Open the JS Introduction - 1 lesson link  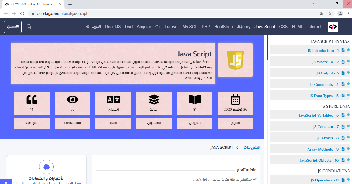pyautogui.click(x=323, y=51)
